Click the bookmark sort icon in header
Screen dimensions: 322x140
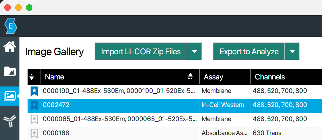click(32, 77)
